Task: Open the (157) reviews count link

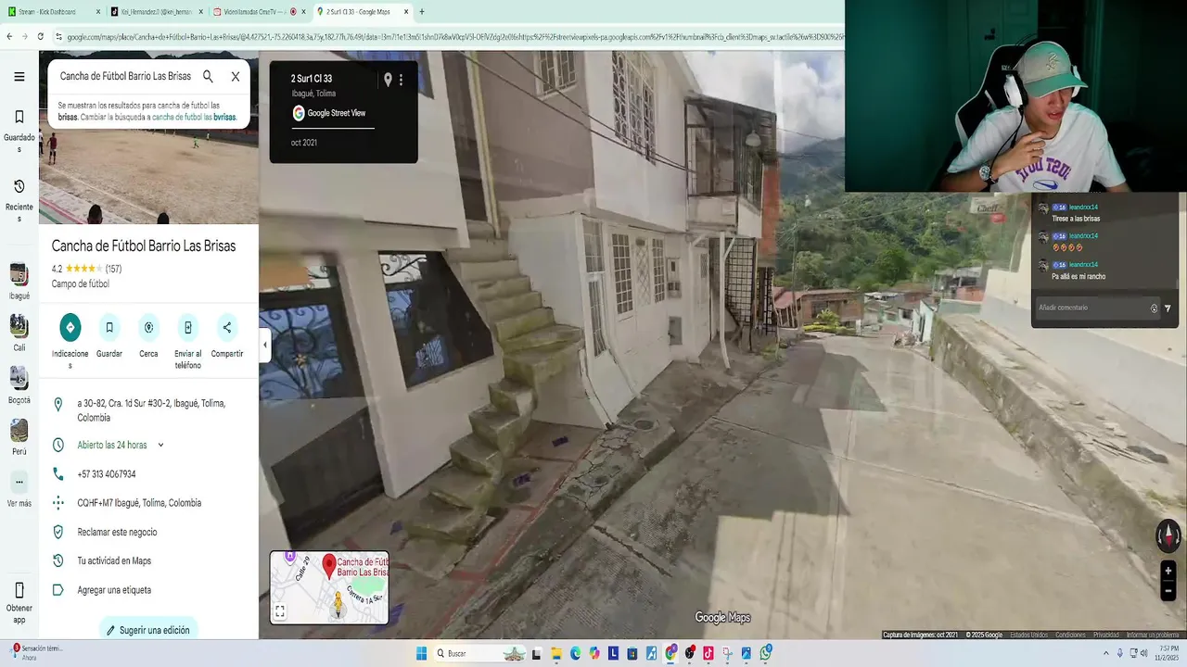Action: click(113, 270)
